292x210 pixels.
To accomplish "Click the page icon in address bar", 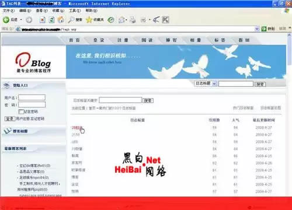I will (18, 29).
